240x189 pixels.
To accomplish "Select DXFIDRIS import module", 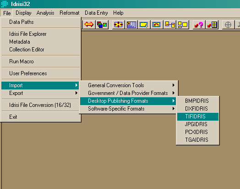I will pyautogui.click(x=198, y=109).
